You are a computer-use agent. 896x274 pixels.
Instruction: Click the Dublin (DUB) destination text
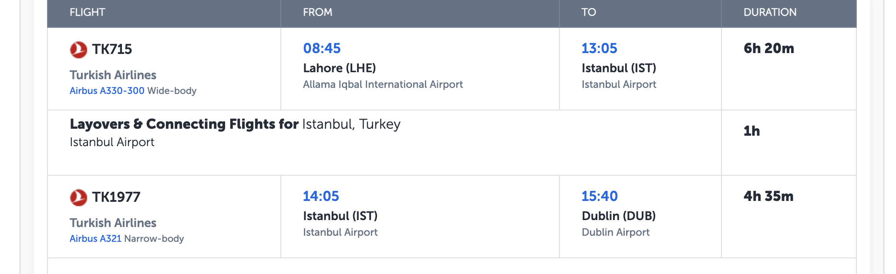coord(619,216)
